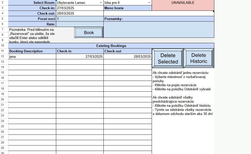
Task: Click the Book button
Action: click(89, 33)
